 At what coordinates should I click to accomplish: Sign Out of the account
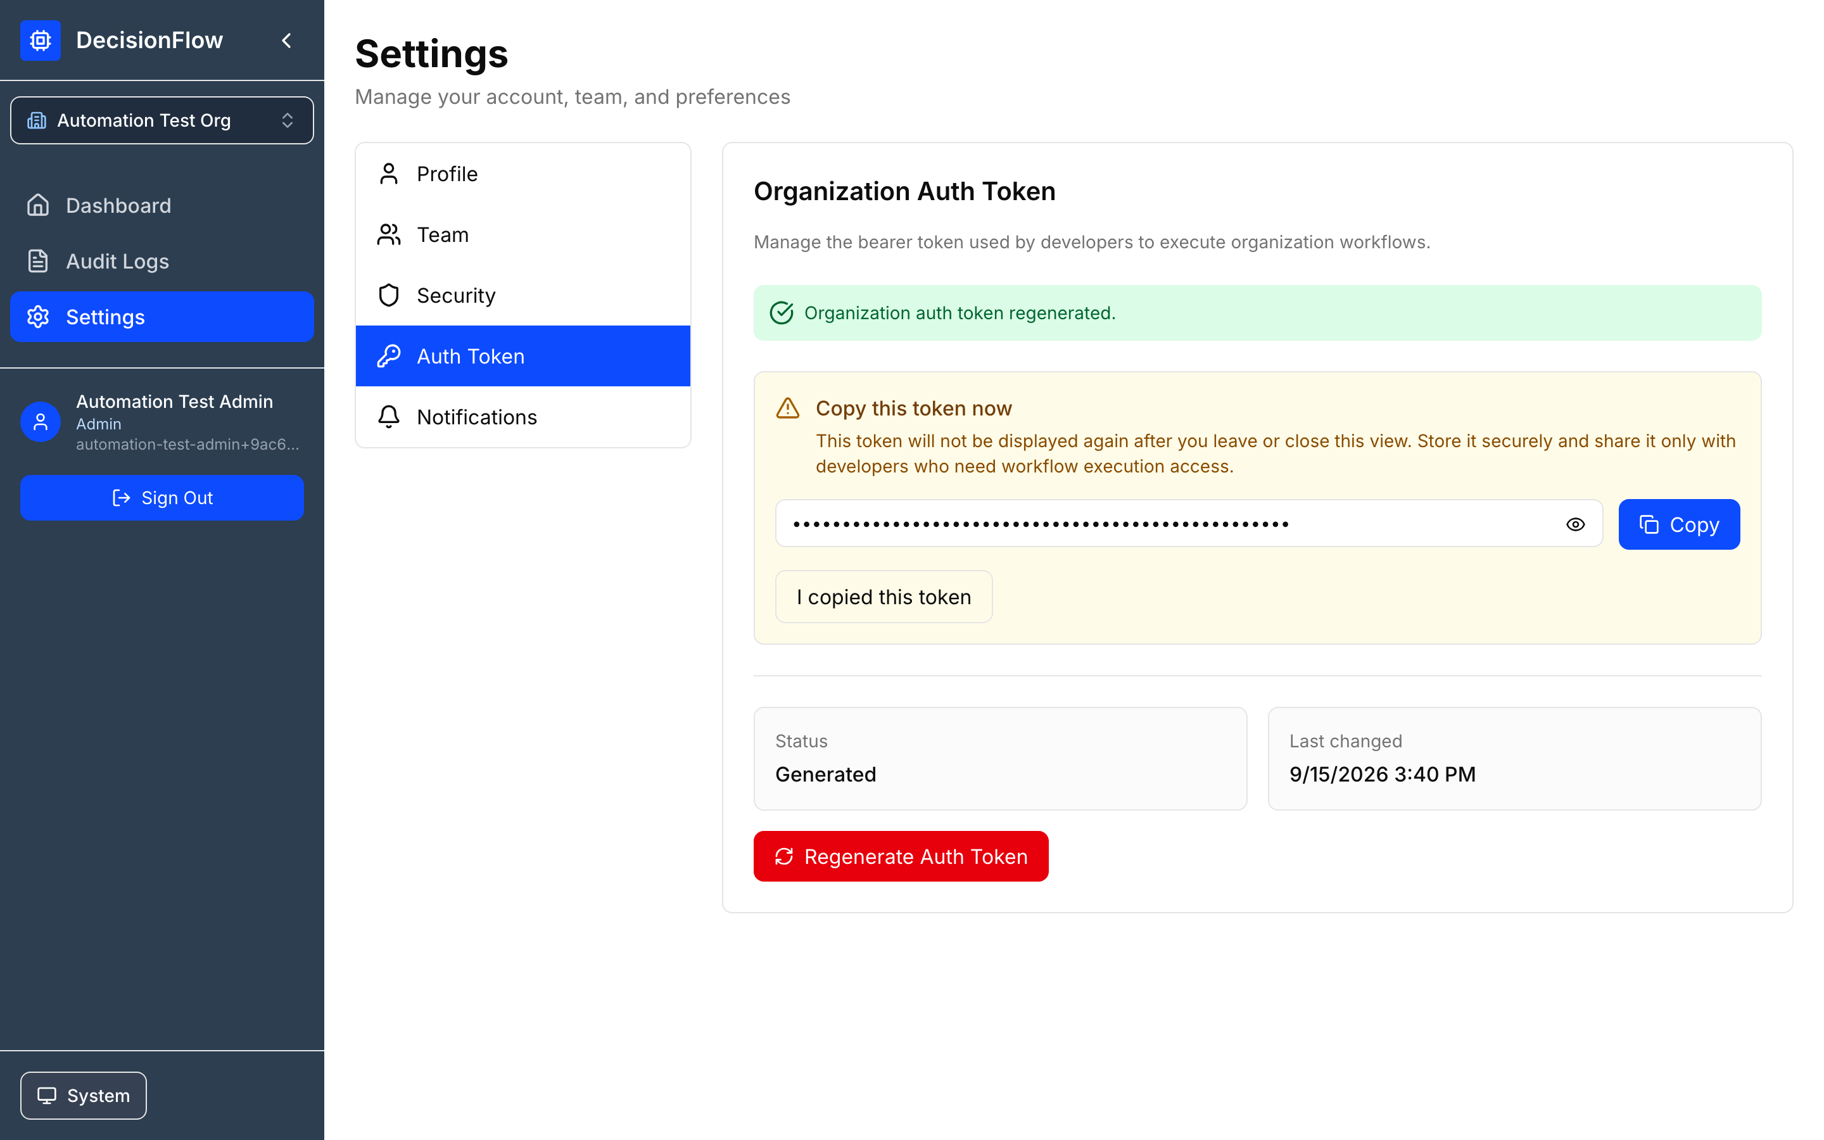(162, 498)
